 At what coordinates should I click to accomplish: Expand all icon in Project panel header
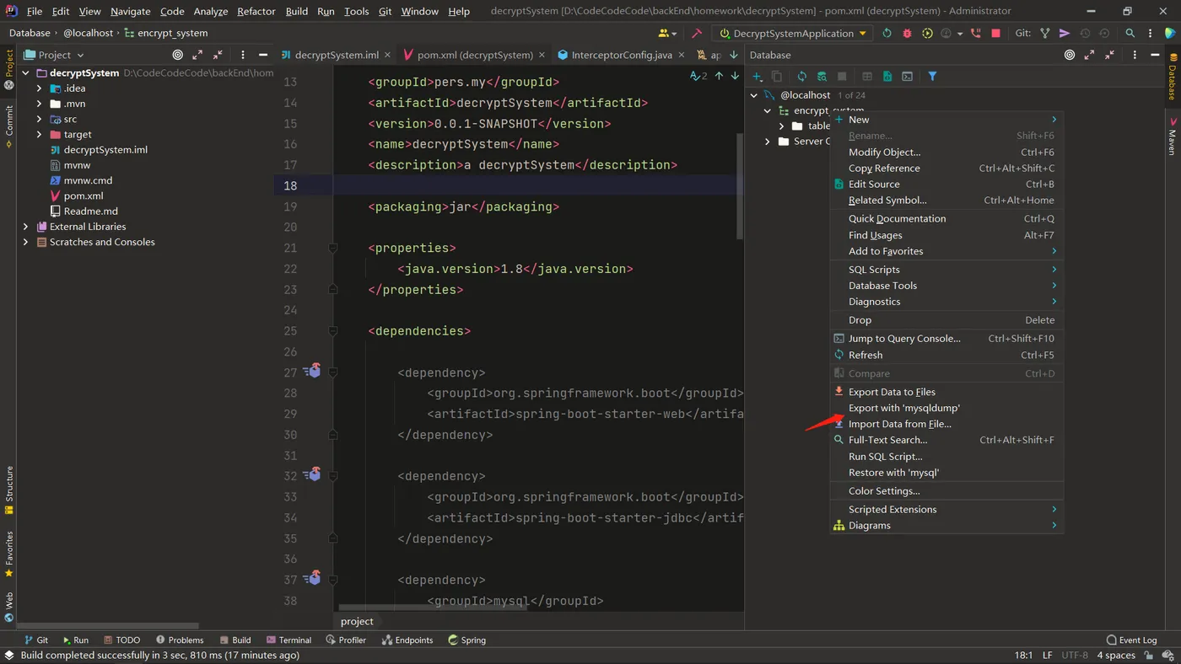coord(197,55)
